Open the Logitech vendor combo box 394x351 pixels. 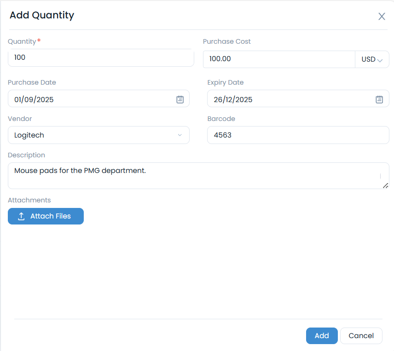coord(98,135)
